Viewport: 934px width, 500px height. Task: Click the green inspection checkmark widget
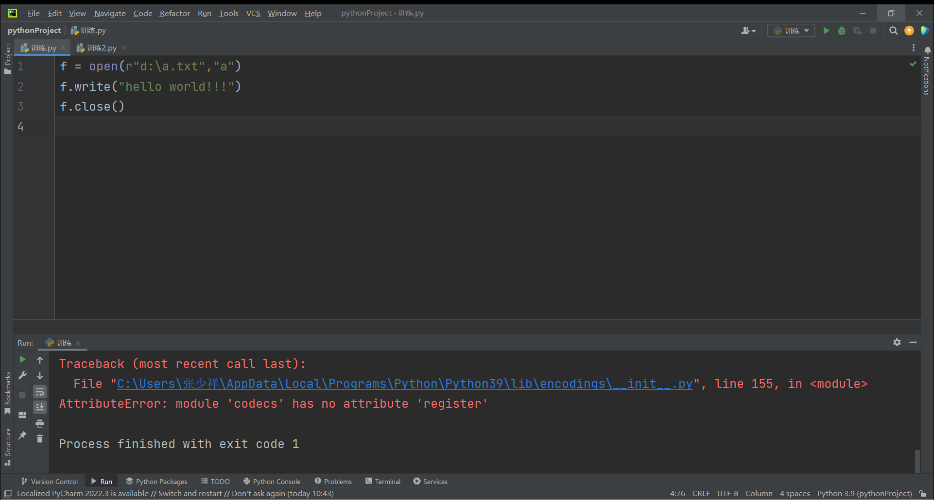coord(913,64)
